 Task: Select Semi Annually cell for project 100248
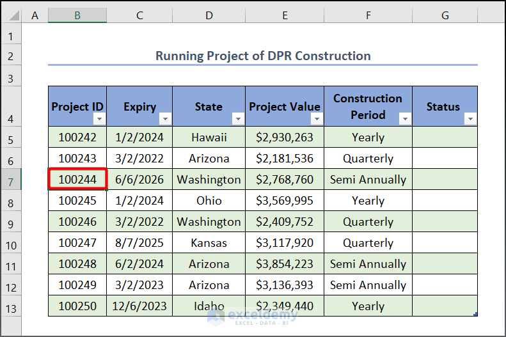pyautogui.click(x=368, y=264)
